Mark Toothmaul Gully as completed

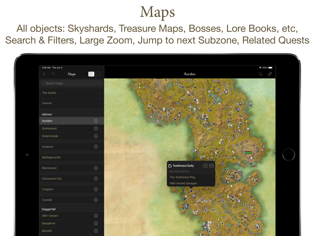coord(205,166)
